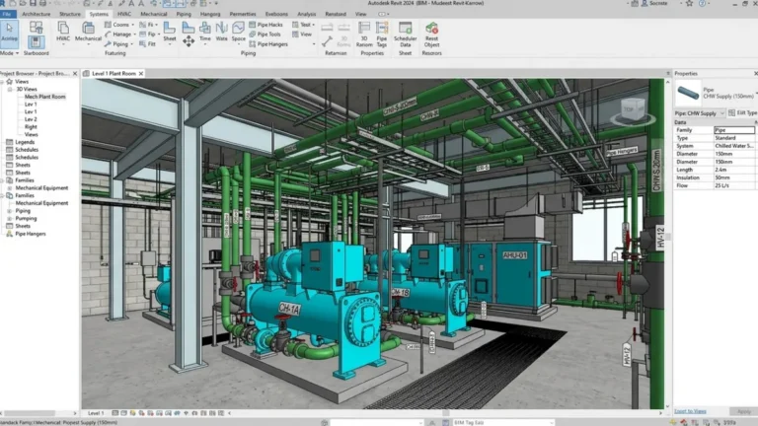The image size is (758, 426).
Task: Open Pipe Tools in Piping panel
Action: [x=265, y=35]
